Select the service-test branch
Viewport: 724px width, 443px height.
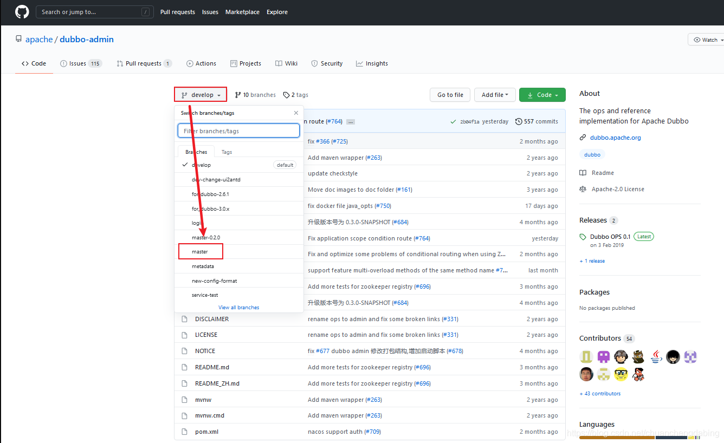(239, 295)
